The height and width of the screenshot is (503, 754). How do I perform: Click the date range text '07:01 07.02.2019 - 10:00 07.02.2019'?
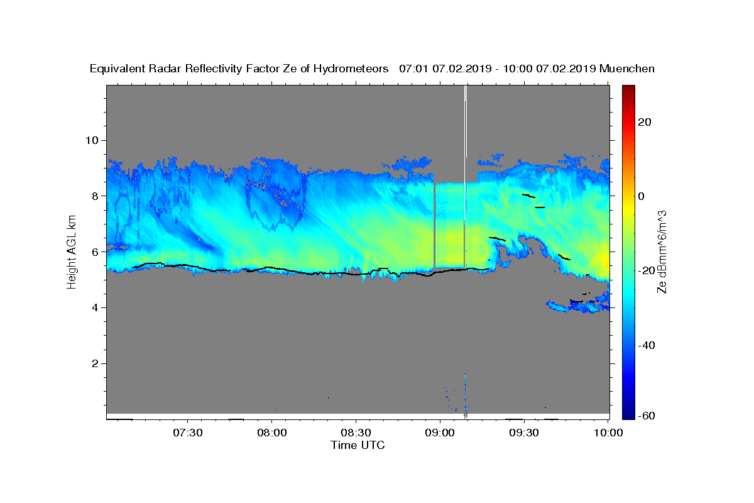tap(498, 69)
